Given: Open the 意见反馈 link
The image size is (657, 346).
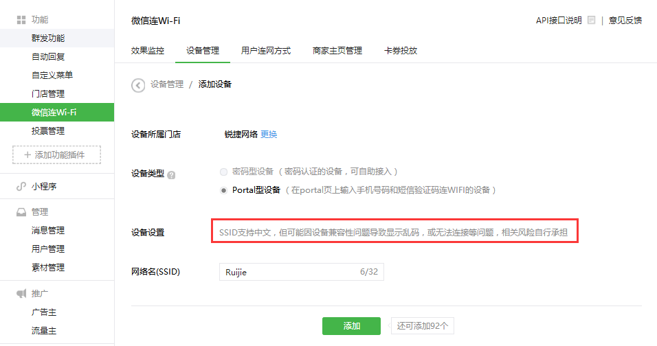Looking at the screenshot, I should coord(625,20).
